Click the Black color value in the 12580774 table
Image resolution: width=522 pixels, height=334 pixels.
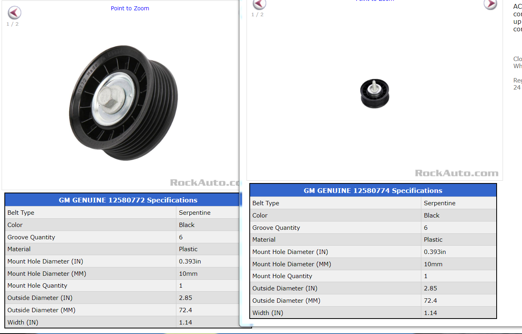(x=432, y=216)
